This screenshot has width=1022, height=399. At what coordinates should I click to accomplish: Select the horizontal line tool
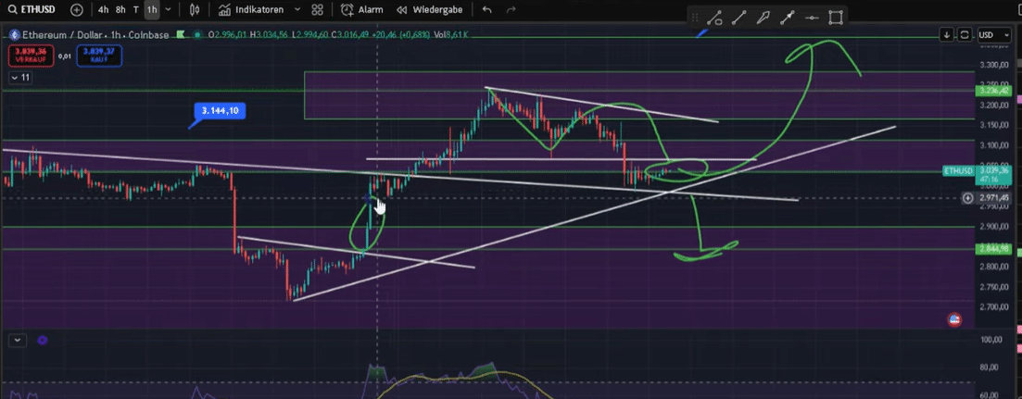point(812,18)
